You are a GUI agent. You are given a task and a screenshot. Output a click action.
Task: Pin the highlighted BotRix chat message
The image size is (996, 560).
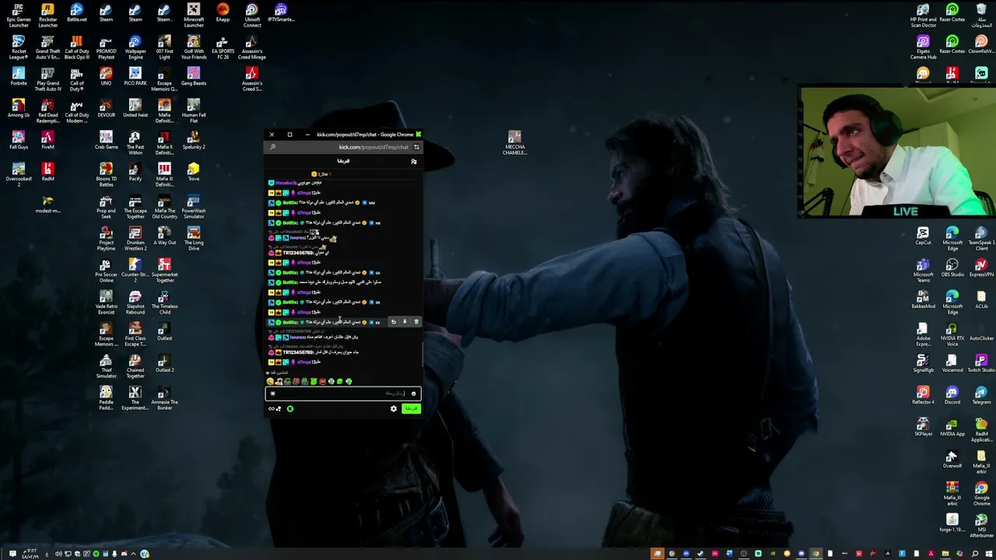point(405,322)
